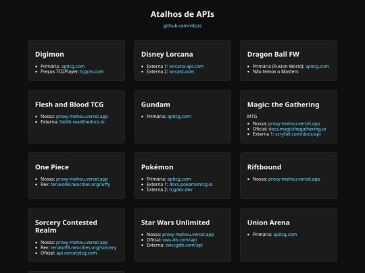
Task: Open Riftbound's proxy-mahou.vercel.app link
Action: tap(294, 179)
